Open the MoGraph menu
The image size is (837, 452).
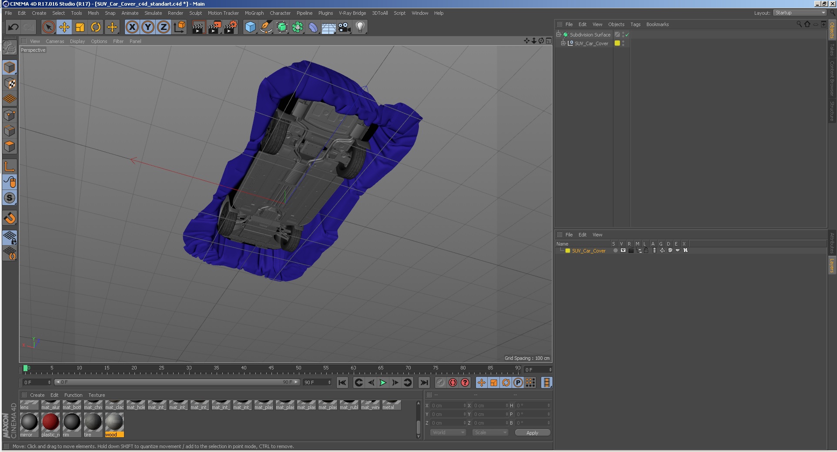pyautogui.click(x=254, y=13)
